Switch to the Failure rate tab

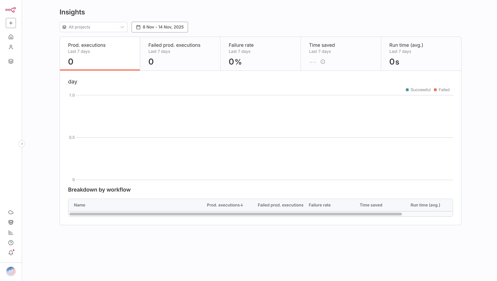pyautogui.click(x=260, y=54)
